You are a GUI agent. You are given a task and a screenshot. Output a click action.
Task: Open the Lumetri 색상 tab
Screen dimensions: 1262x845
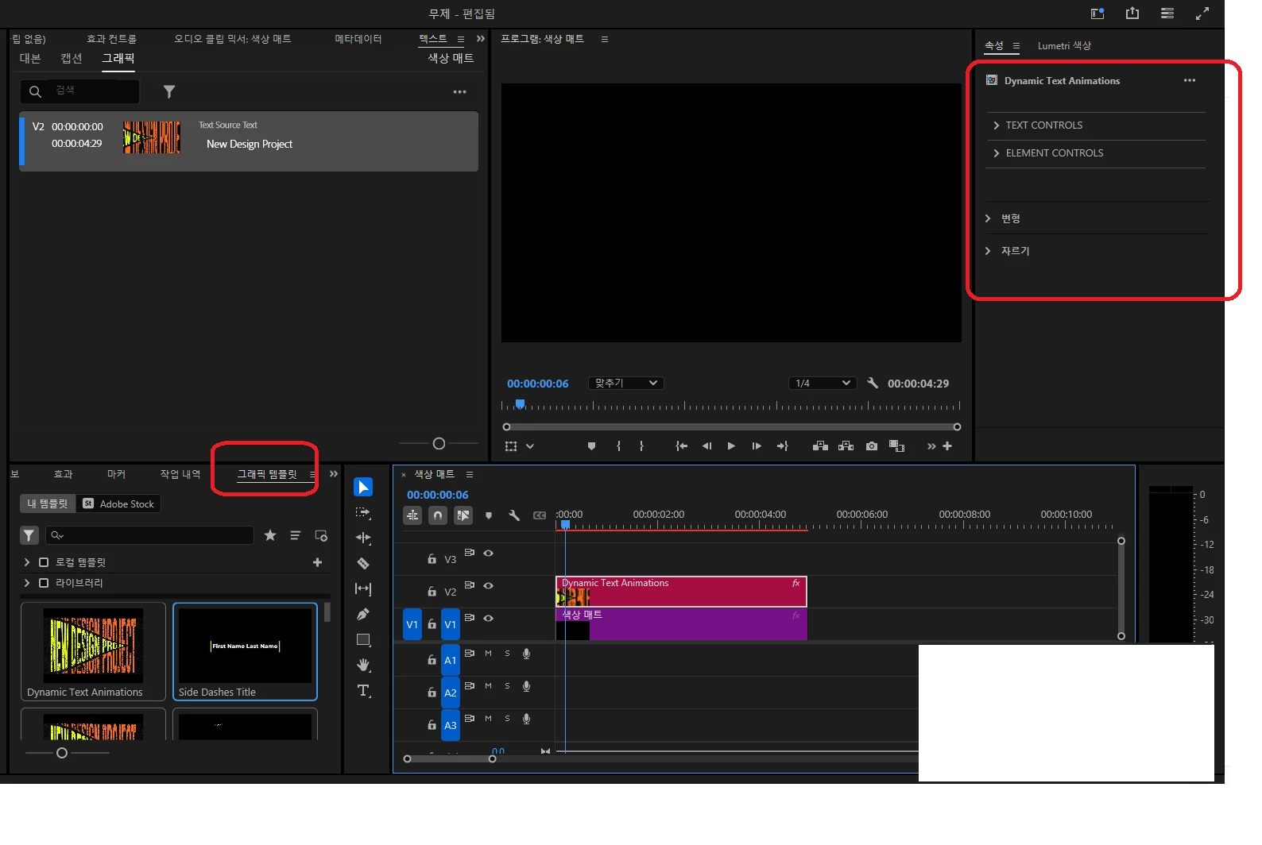coord(1064,46)
